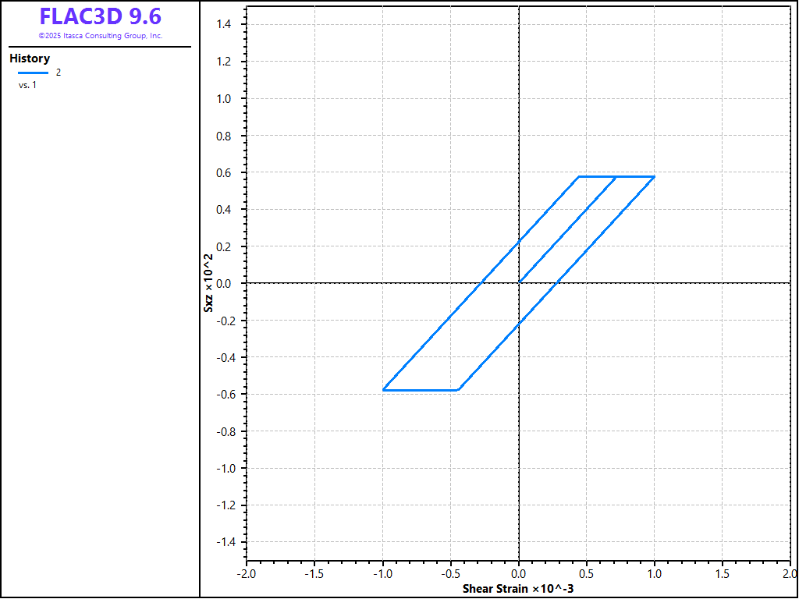Click the 'vs. 1' legend text
The height and width of the screenshot is (599, 799).
coord(27,85)
